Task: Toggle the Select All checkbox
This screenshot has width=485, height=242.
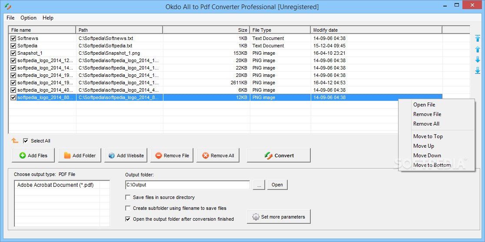Action: coord(26,141)
